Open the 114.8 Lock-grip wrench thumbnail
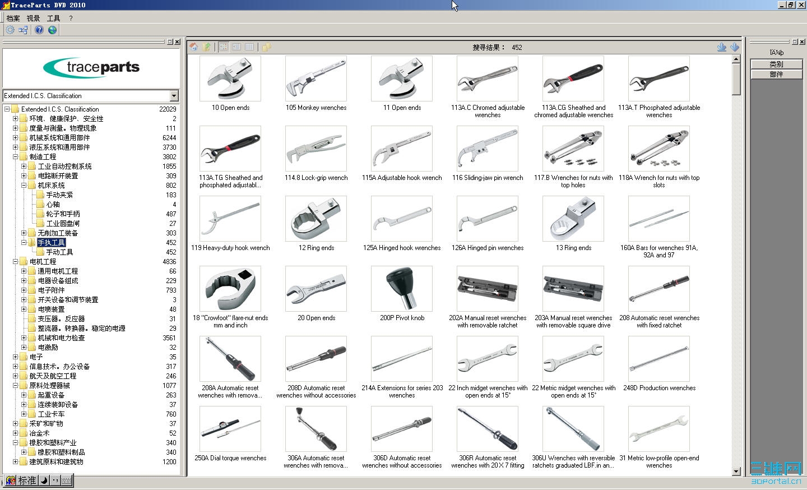Image resolution: width=807 pixels, height=490 pixels. [316, 149]
